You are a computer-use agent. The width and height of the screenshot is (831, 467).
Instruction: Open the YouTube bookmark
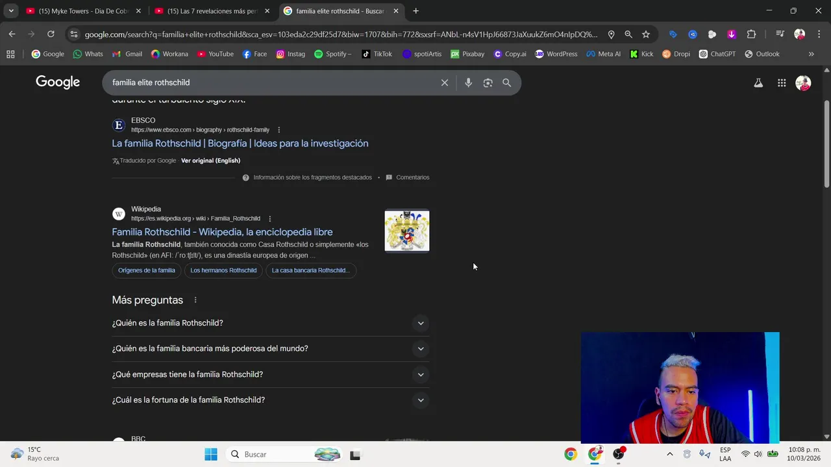[215, 54]
